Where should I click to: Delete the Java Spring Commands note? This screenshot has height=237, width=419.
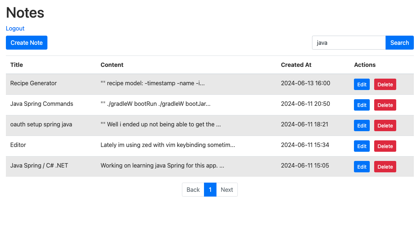pyautogui.click(x=385, y=105)
